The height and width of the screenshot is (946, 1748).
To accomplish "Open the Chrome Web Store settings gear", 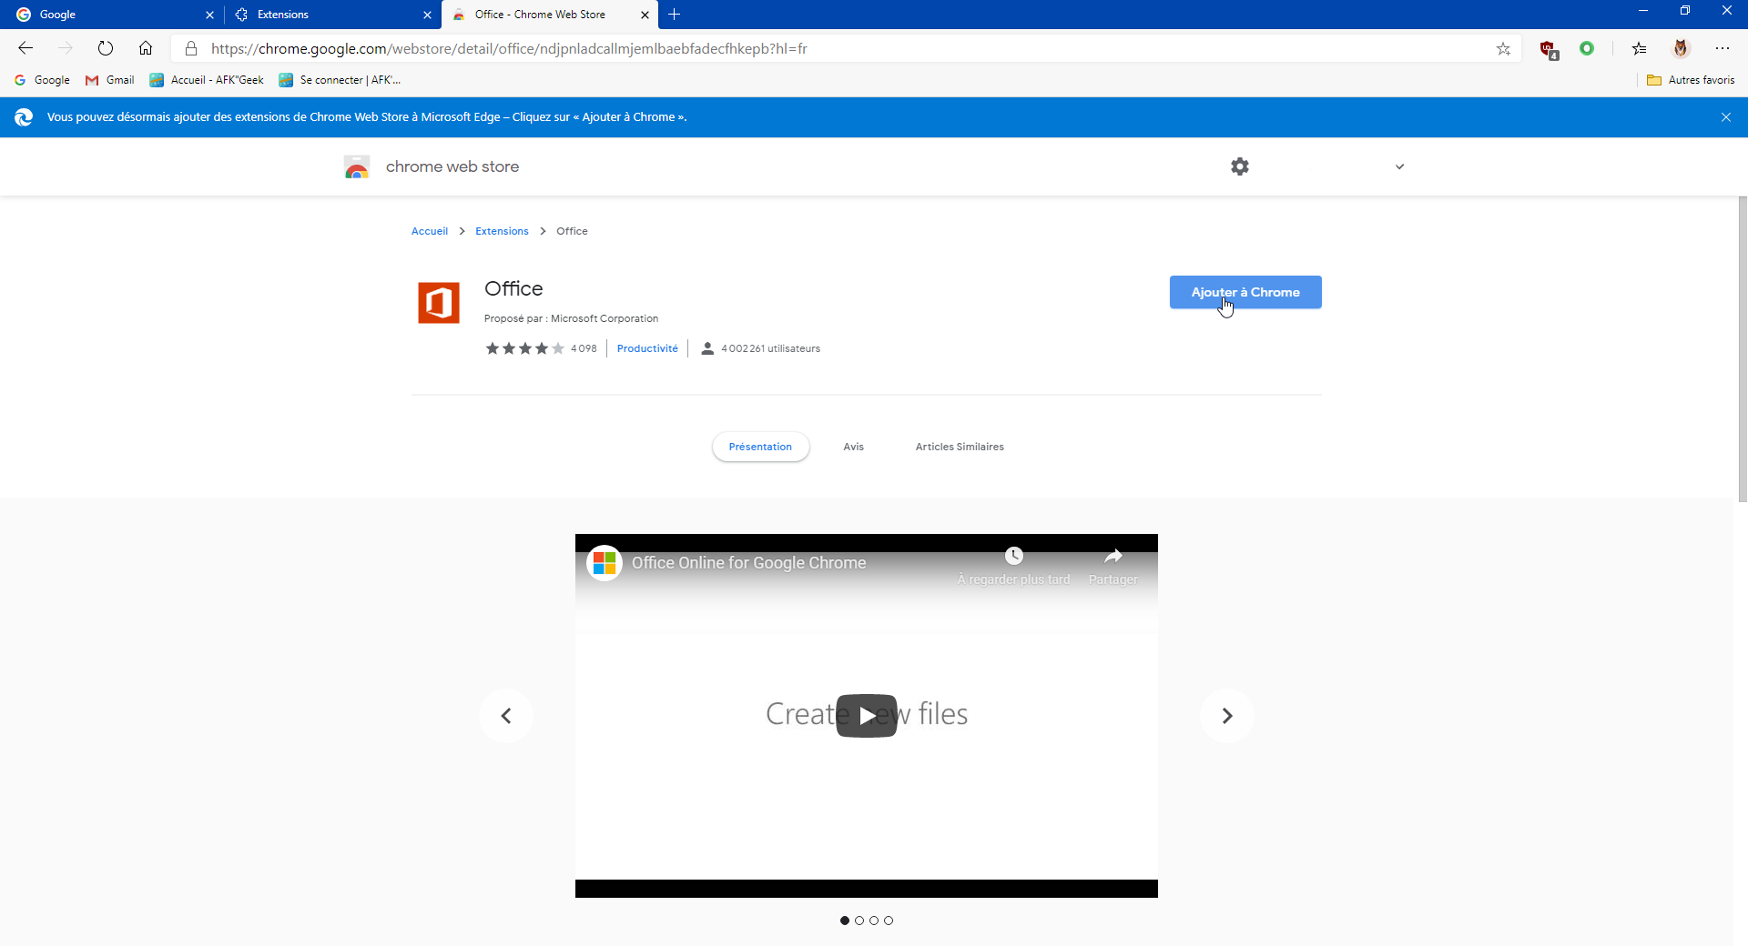I will pos(1240,166).
